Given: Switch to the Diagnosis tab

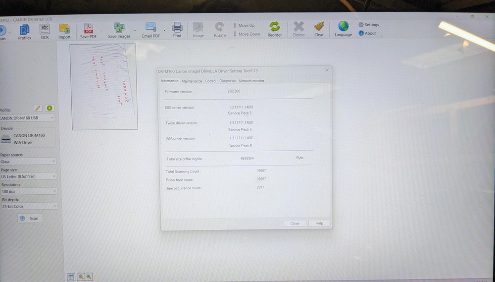Looking at the screenshot, I should pyautogui.click(x=227, y=81).
